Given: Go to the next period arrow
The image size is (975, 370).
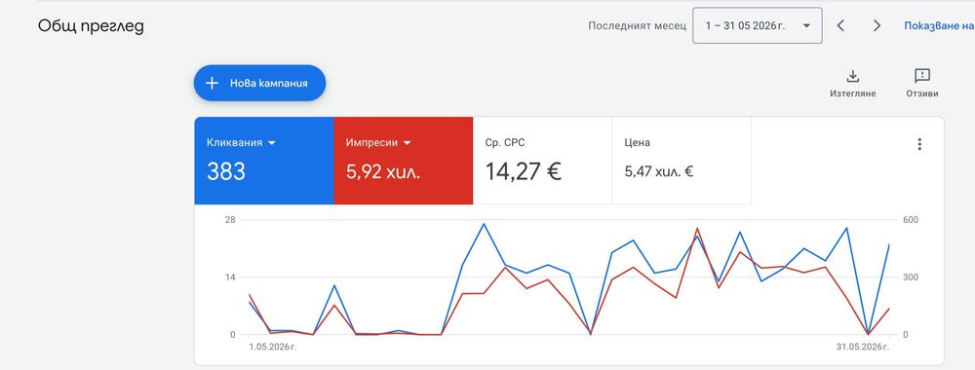Looking at the screenshot, I should (877, 25).
